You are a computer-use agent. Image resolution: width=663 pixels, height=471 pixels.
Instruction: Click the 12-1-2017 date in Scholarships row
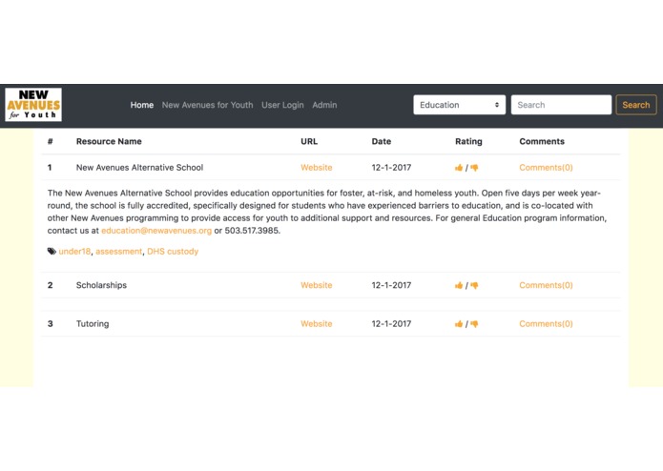click(x=391, y=285)
